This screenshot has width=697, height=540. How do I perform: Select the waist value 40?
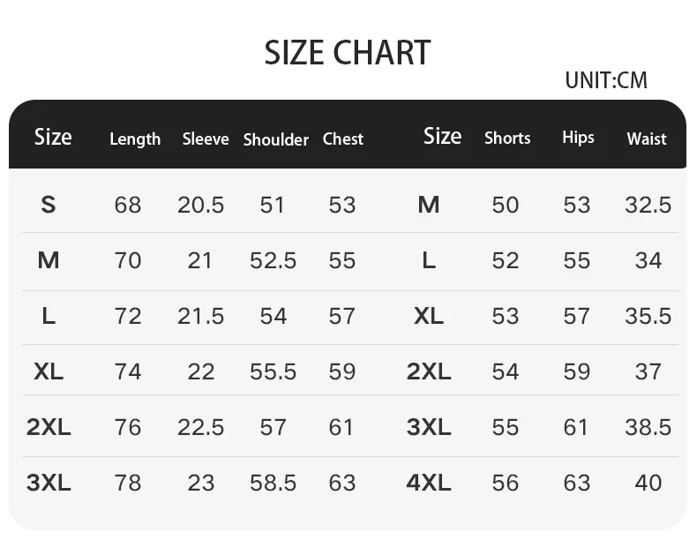click(x=648, y=483)
